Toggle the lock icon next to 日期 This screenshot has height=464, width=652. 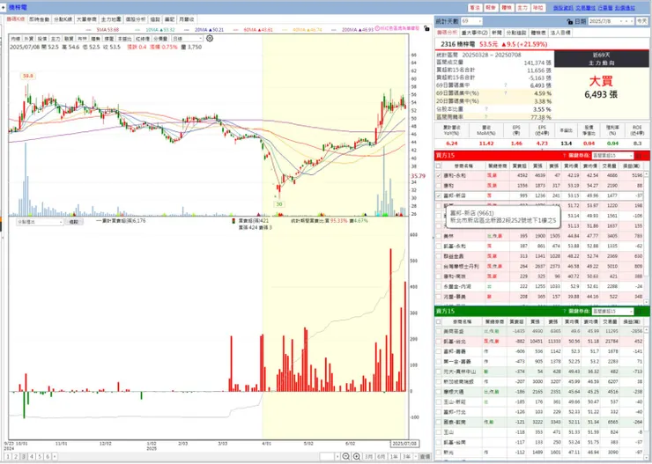pyautogui.click(x=570, y=21)
